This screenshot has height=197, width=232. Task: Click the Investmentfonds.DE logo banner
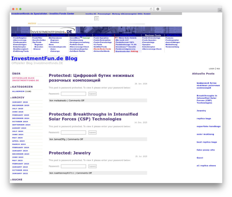(53, 30)
